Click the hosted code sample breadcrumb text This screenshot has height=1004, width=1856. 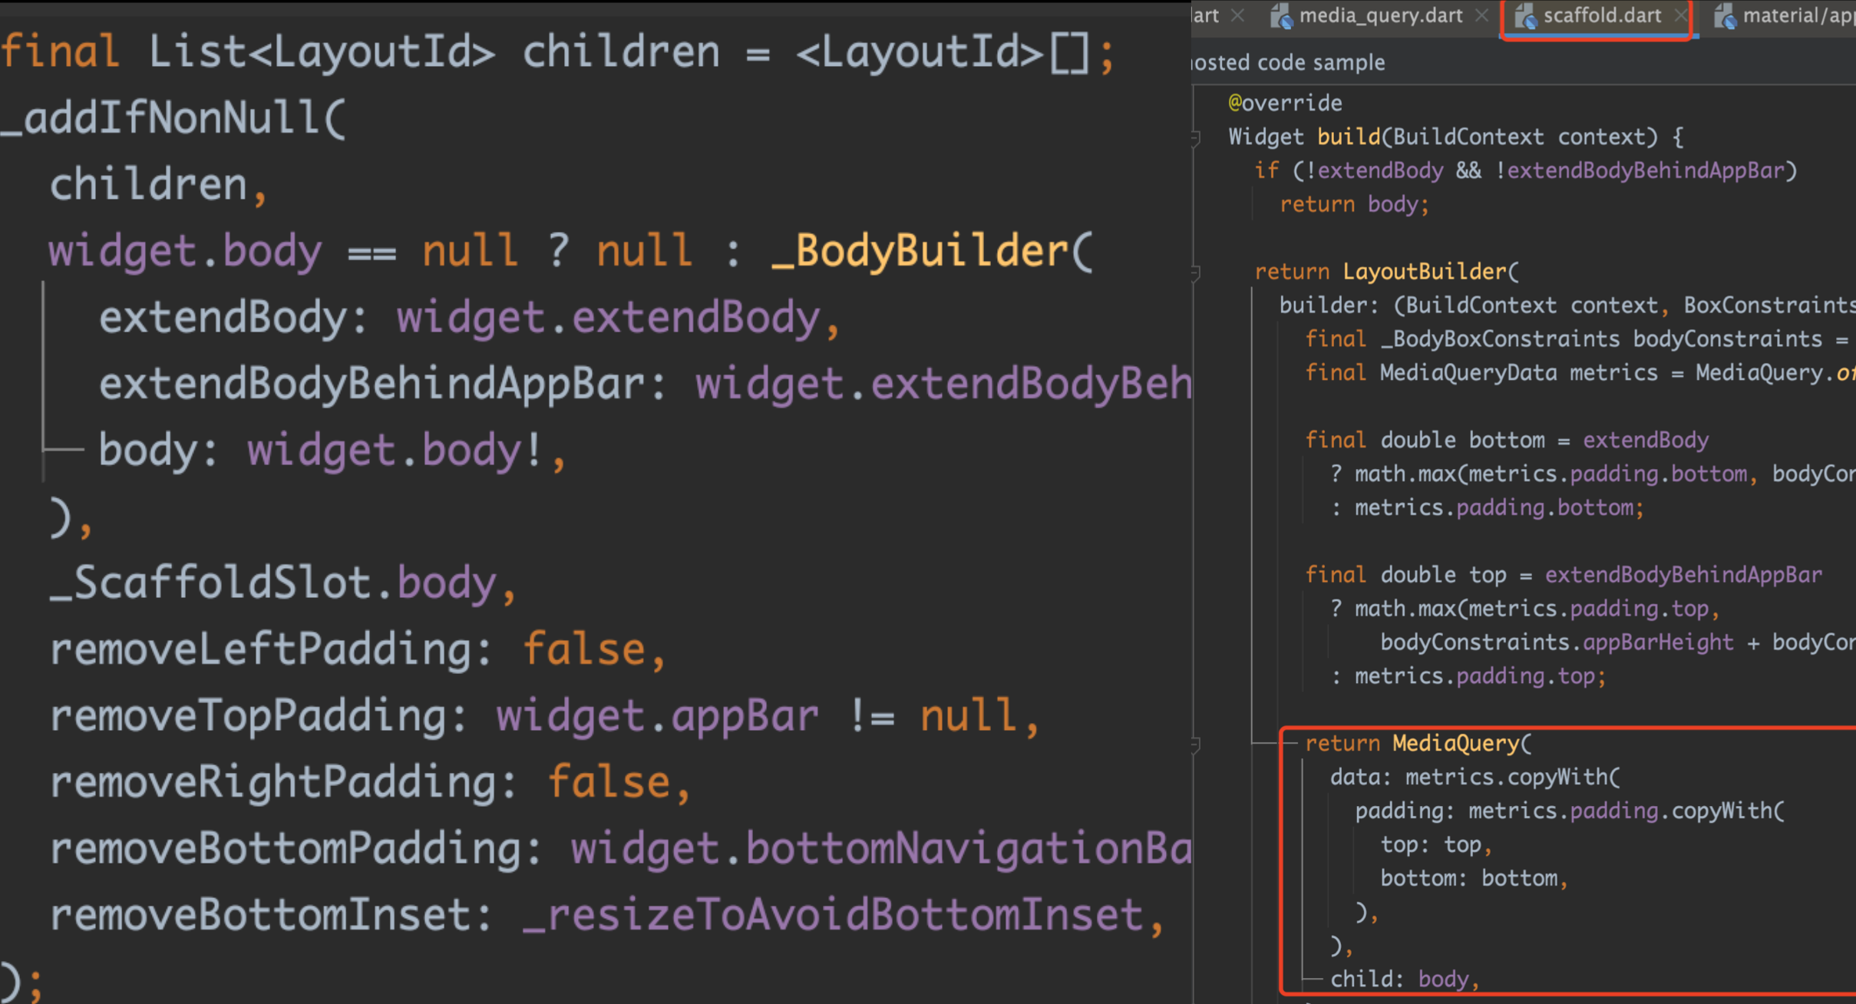1290,63
